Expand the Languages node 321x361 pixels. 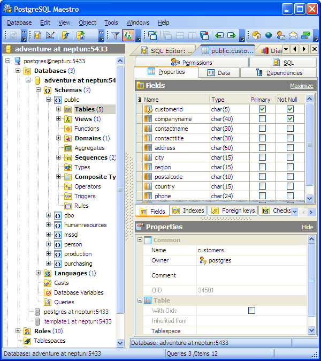(38, 273)
